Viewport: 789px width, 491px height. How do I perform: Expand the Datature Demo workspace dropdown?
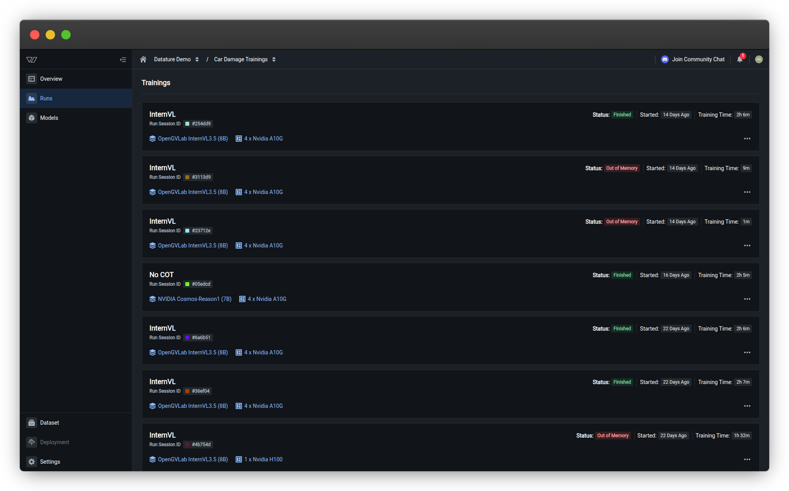pos(176,59)
